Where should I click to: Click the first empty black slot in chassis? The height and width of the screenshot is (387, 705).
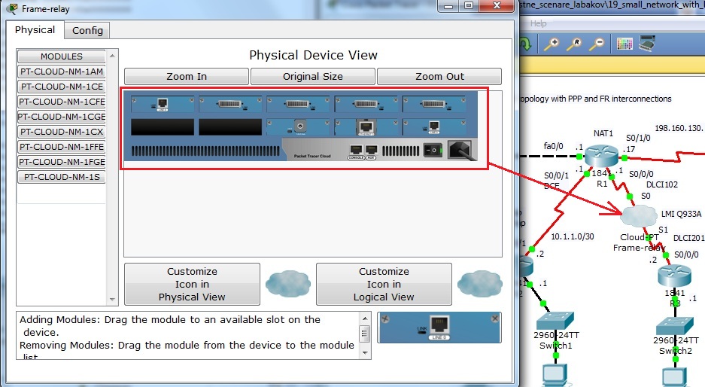tap(163, 127)
